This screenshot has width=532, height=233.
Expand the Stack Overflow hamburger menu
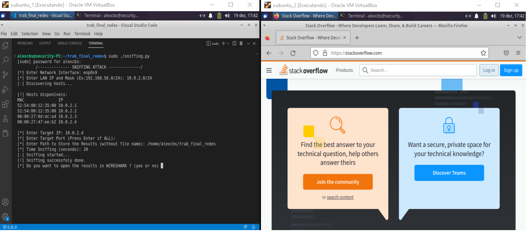coord(269,70)
